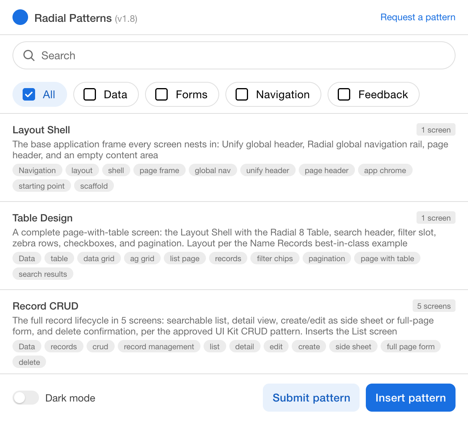Click the Data tag under Record CRUD
The width and height of the screenshot is (468, 421).
27,347
